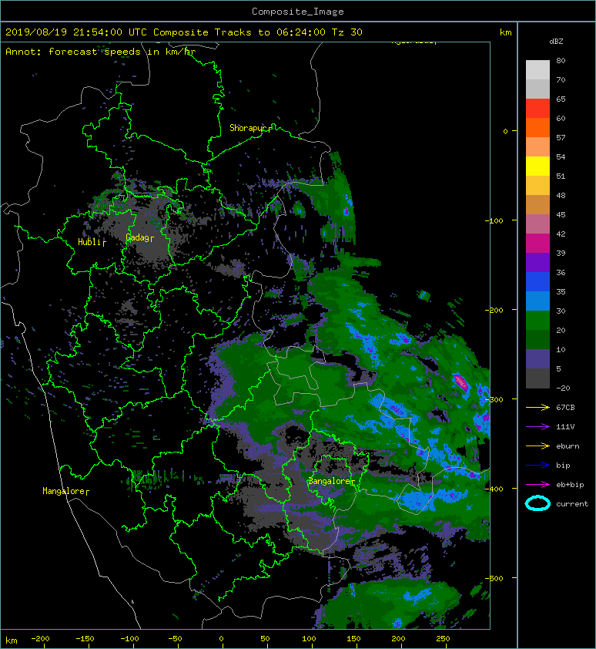The height and width of the screenshot is (649, 596).
Task: Click the magenta eb+bip arrow legend icon
Action: pos(537,484)
